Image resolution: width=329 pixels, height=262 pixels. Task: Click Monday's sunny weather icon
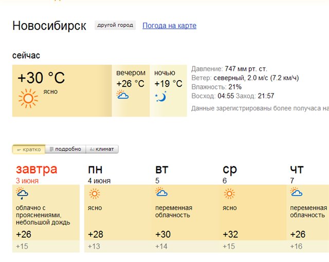[x=95, y=194]
